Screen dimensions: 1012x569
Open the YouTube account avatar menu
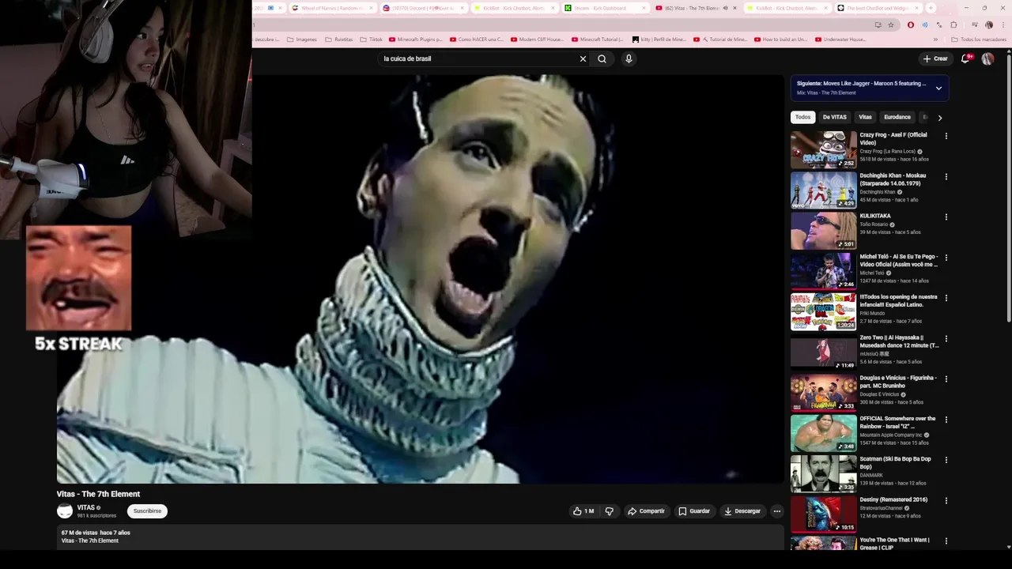click(987, 58)
